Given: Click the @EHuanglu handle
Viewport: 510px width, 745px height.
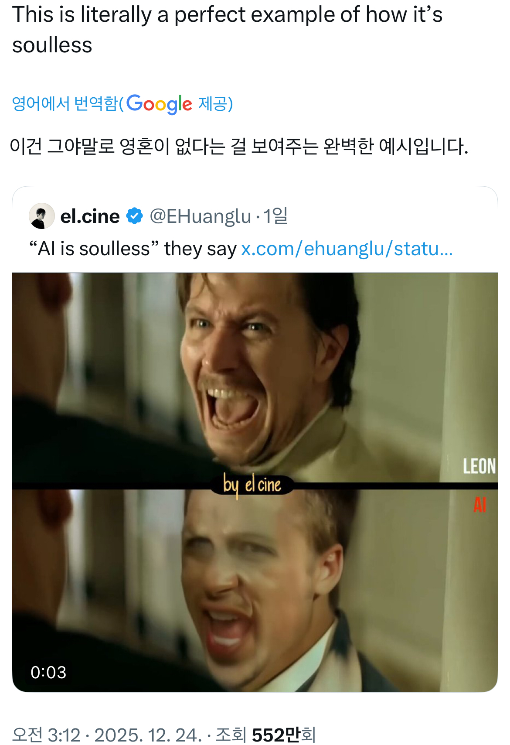Looking at the screenshot, I should 201,216.
